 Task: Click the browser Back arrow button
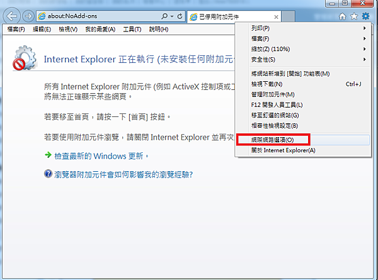click(11, 16)
